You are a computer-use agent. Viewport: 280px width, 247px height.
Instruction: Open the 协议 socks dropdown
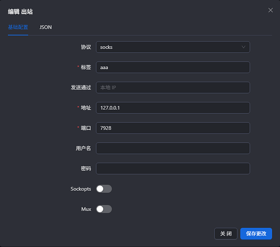pyautogui.click(x=173, y=47)
